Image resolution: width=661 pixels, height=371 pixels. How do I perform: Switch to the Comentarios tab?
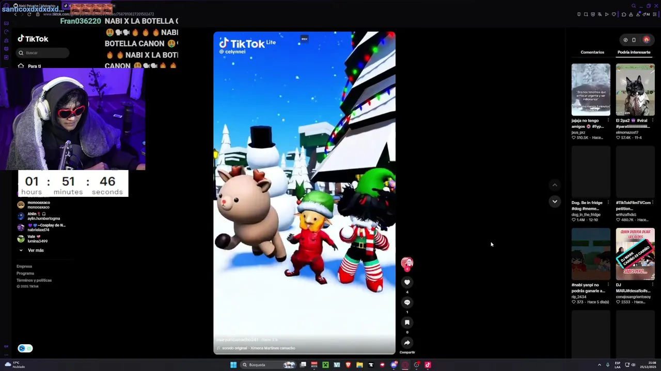pos(592,52)
